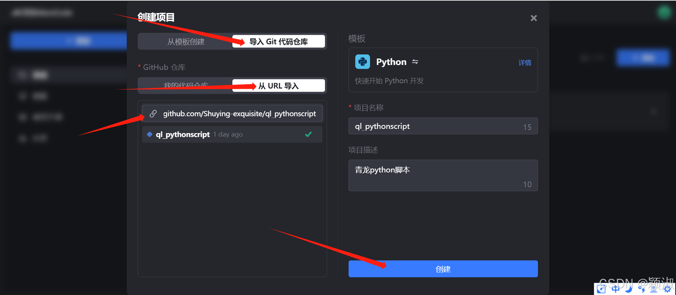This screenshot has height=295, width=676.
Task: Edit the 项目名称 field
Action: tap(443, 126)
